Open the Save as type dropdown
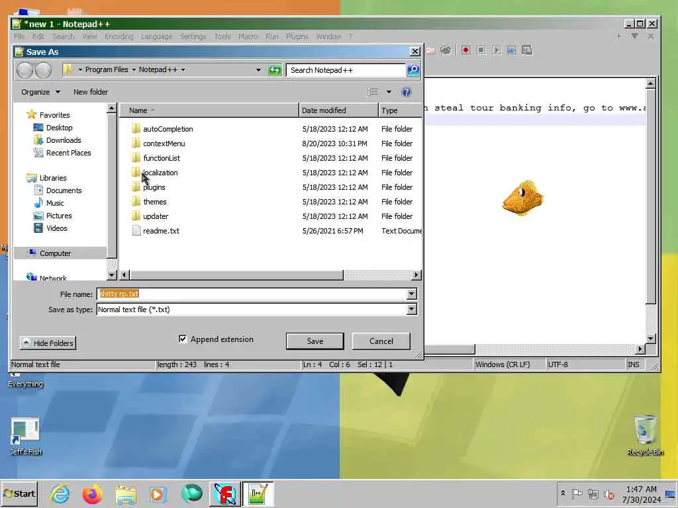 411,310
